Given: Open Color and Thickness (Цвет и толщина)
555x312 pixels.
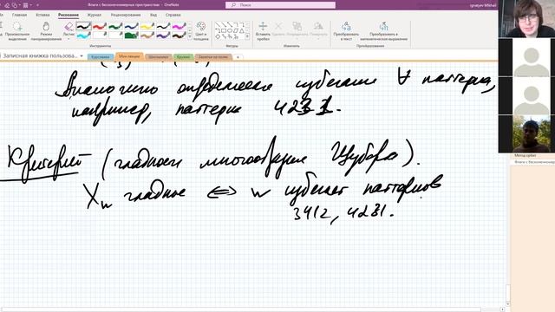Looking at the screenshot, I should (200, 31).
